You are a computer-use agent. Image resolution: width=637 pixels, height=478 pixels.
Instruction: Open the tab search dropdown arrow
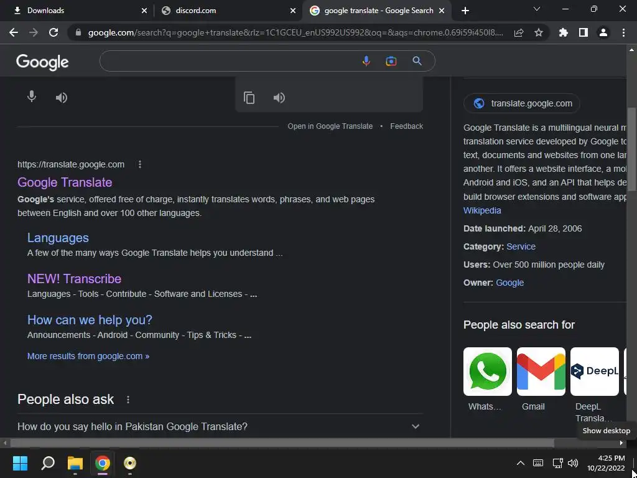(x=537, y=9)
